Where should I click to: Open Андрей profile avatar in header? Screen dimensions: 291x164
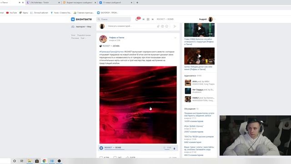point(211,19)
